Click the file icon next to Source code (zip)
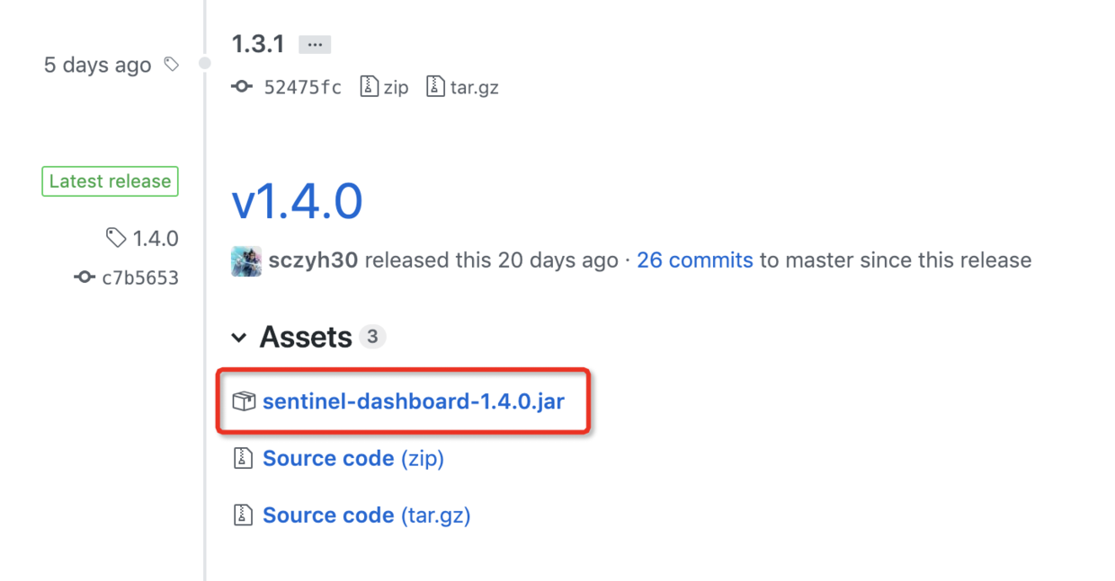This screenshot has width=1115, height=581. (x=244, y=458)
